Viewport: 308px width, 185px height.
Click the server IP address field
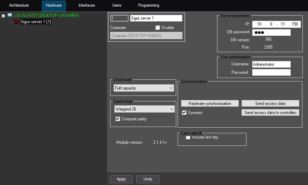pyautogui.click(x=277, y=24)
